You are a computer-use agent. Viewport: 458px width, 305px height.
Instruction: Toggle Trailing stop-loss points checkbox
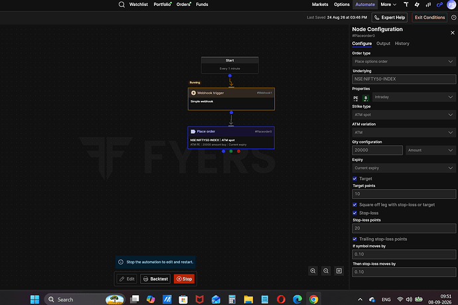(354, 239)
